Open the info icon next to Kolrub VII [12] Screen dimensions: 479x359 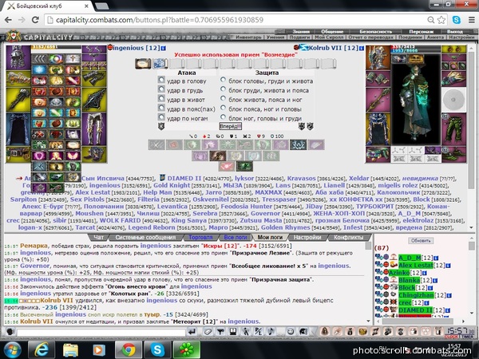coord(362,48)
